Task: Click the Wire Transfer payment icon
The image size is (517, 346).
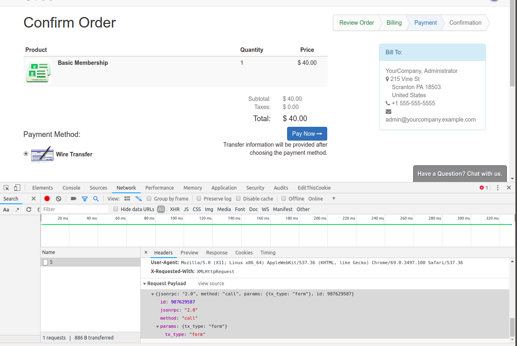Action: tap(42, 154)
